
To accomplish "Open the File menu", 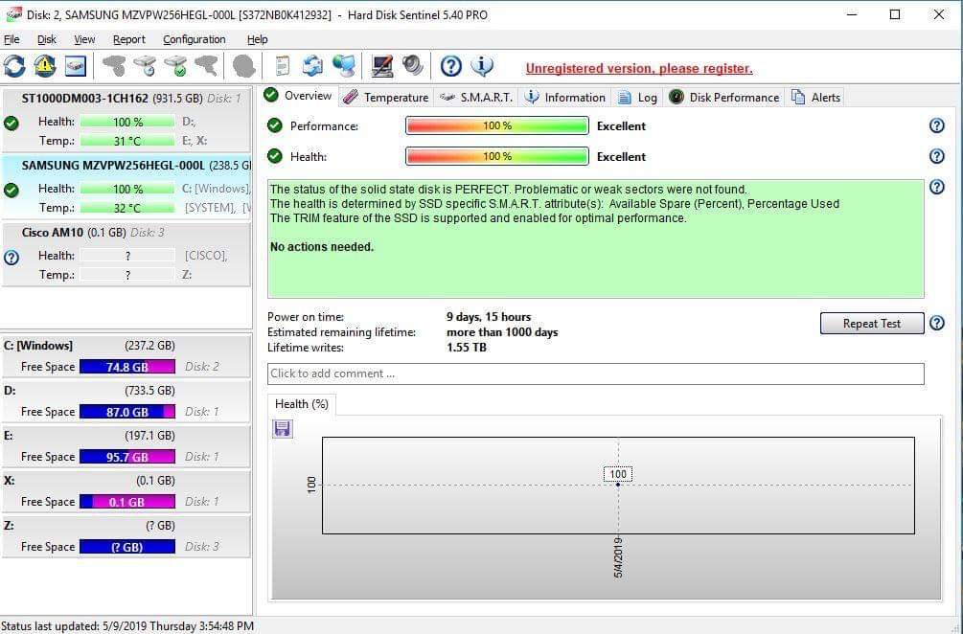I will [x=11, y=39].
